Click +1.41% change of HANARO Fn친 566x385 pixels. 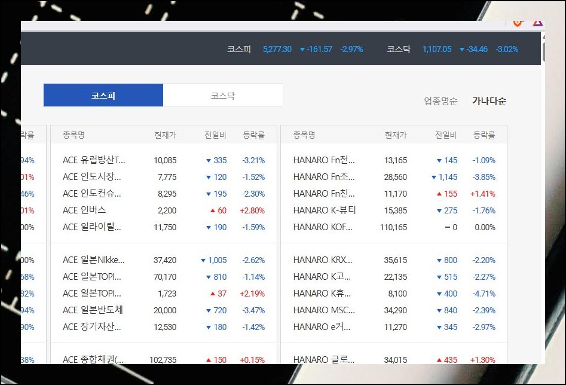click(482, 194)
